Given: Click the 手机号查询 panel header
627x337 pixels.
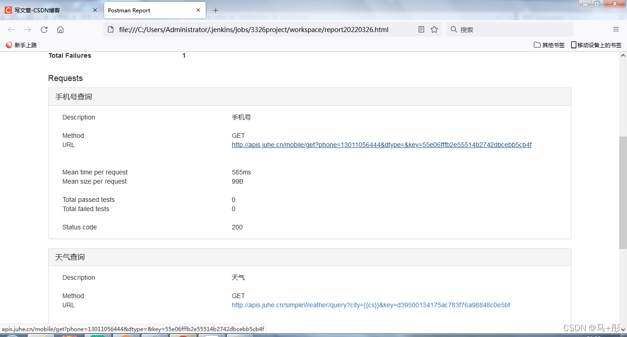Looking at the screenshot, I should click(x=310, y=97).
